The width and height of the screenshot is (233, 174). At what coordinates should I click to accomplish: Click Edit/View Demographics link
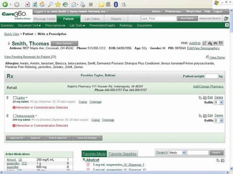pyautogui.click(x=203, y=48)
